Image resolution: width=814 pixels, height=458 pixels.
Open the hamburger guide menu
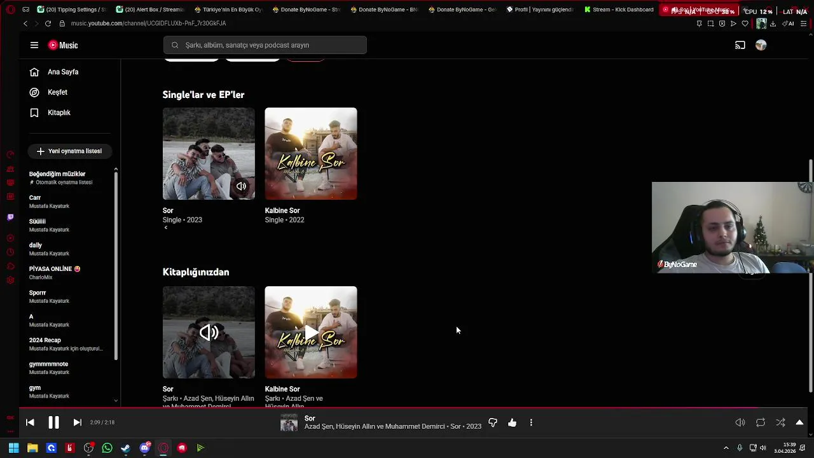[x=34, y=45]
